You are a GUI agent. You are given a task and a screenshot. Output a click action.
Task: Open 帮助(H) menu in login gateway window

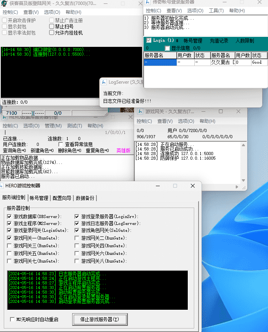[73, 12]
